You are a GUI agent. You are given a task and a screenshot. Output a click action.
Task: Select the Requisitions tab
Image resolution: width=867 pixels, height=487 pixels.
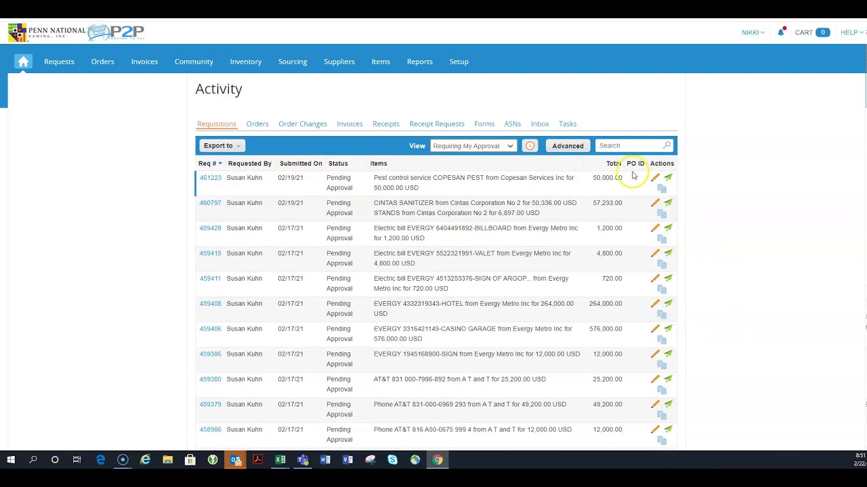coord(217,124)
